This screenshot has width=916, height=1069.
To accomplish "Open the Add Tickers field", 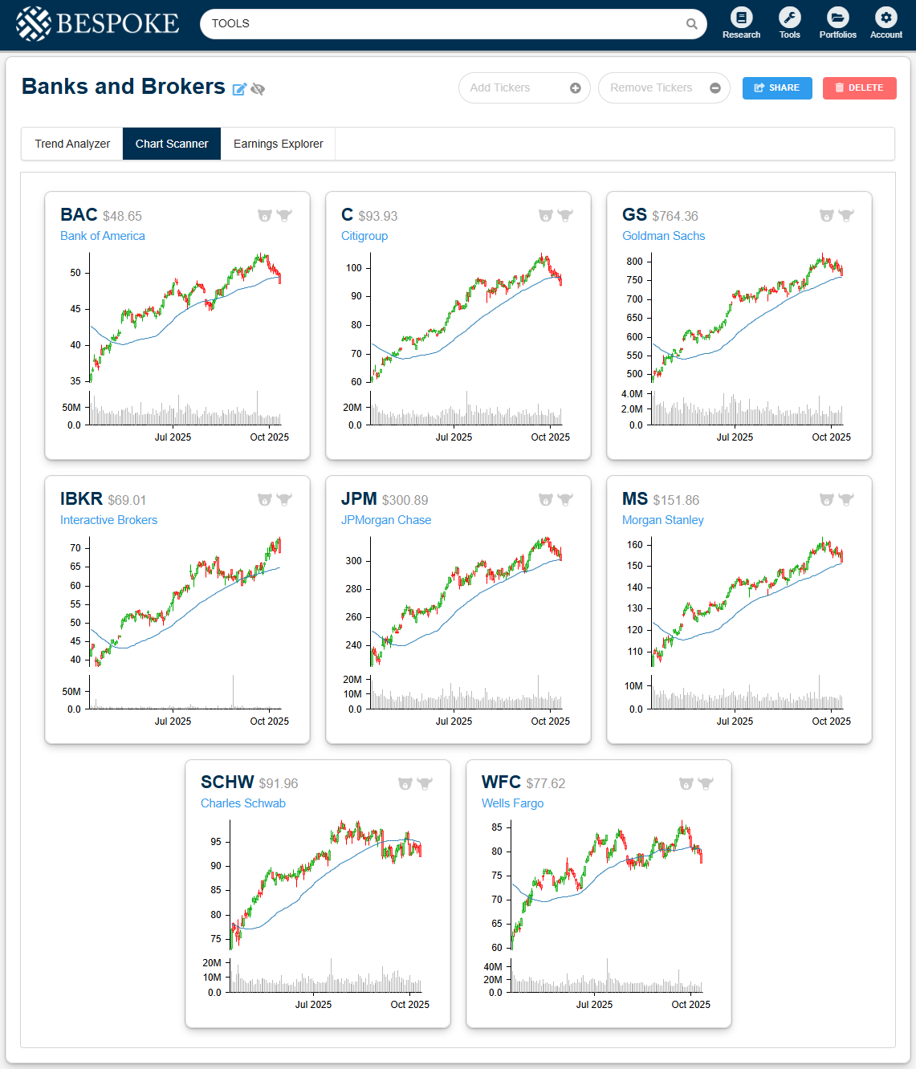I will click(x=514, y=88).
